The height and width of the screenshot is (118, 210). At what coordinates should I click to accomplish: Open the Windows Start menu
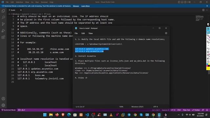pyautogui.click(x=45, y=115)
